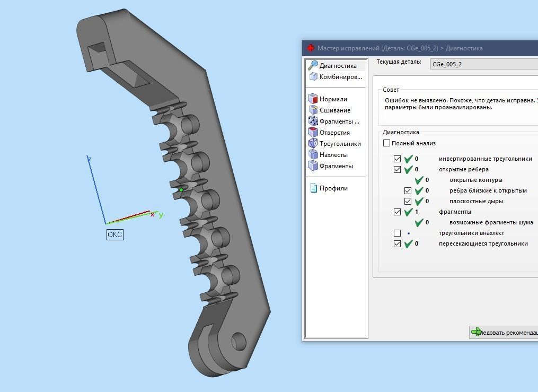Screen dimensions: 538x392
Task: Uncheck плоскостные дыры checkbox
Action: tap(408, 201)
